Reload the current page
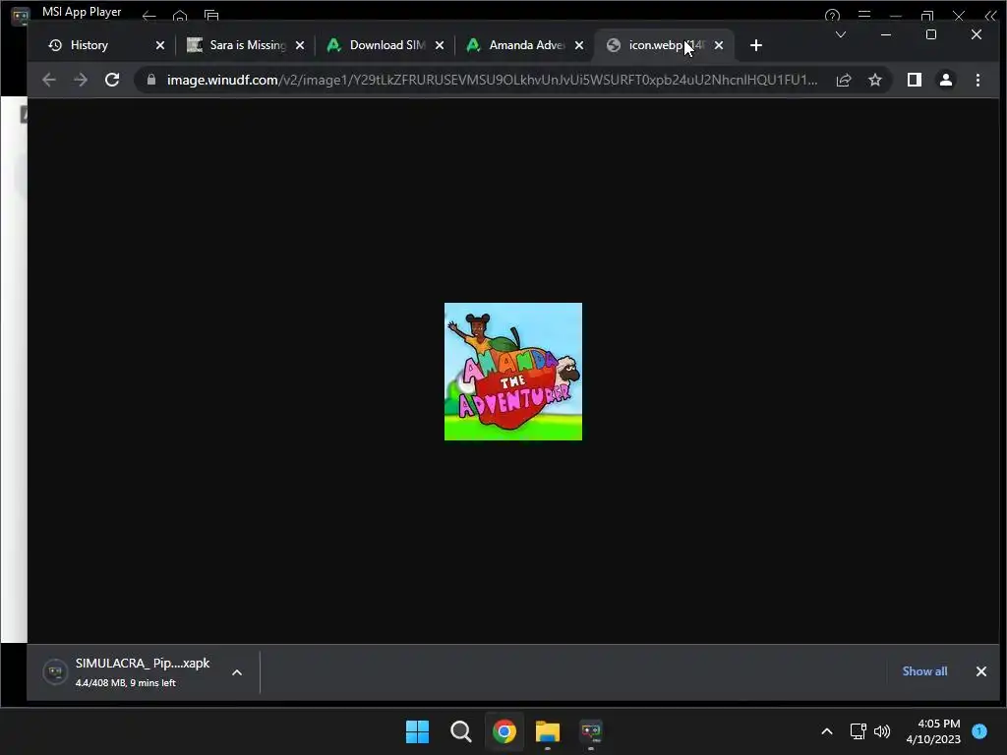 pyautogui.click(x=112, y=80)
